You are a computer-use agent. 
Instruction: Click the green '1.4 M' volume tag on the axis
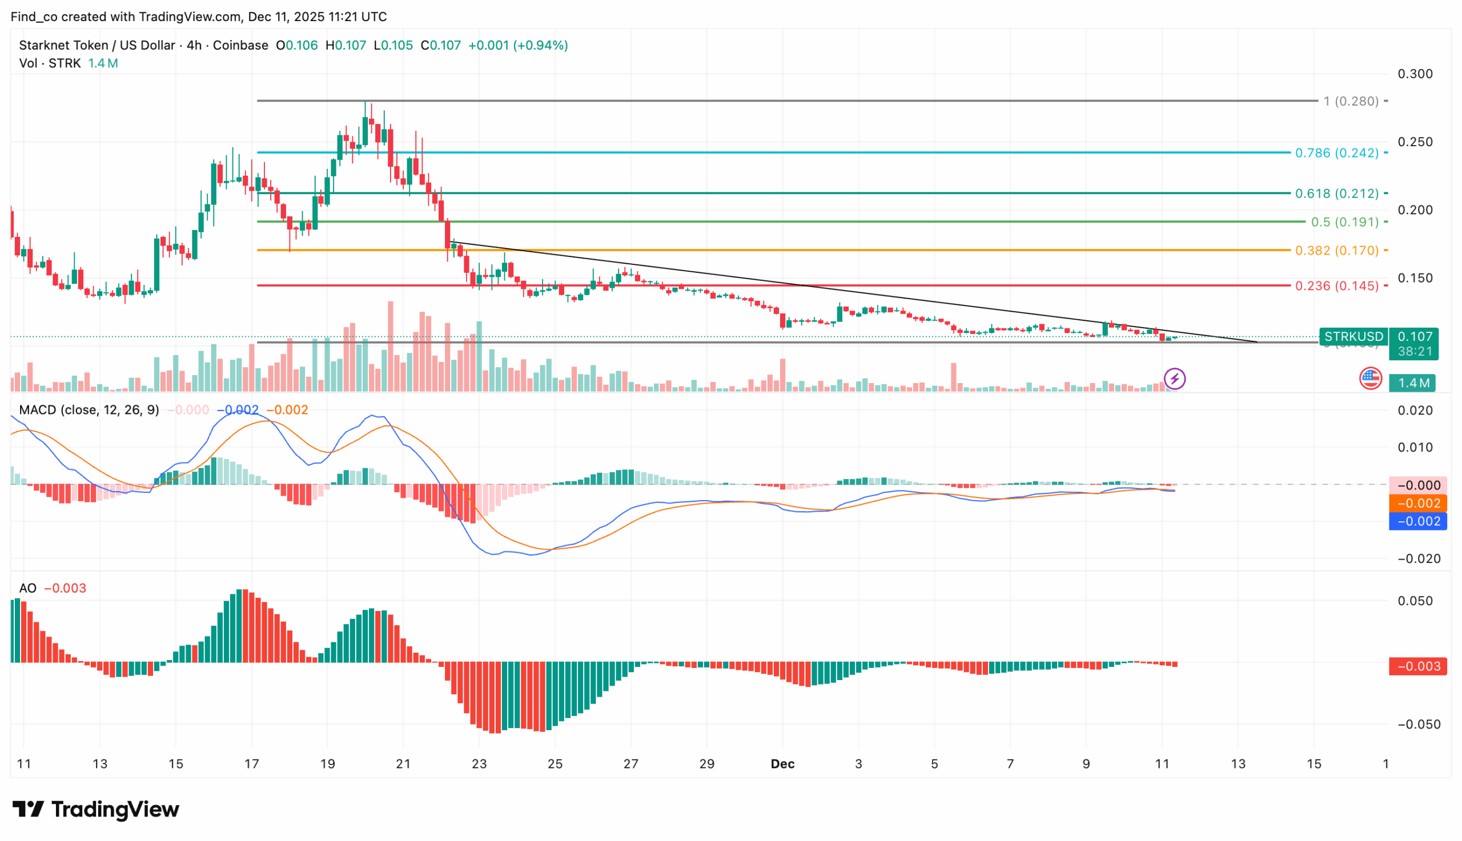click(1412, 383)
